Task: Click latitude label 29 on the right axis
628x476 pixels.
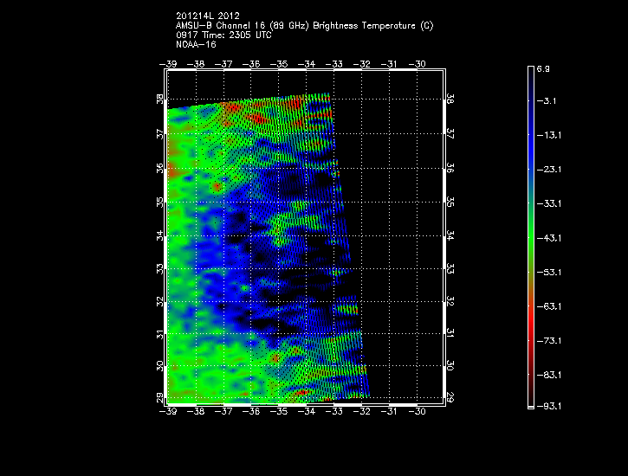Action: click(449, 396)
